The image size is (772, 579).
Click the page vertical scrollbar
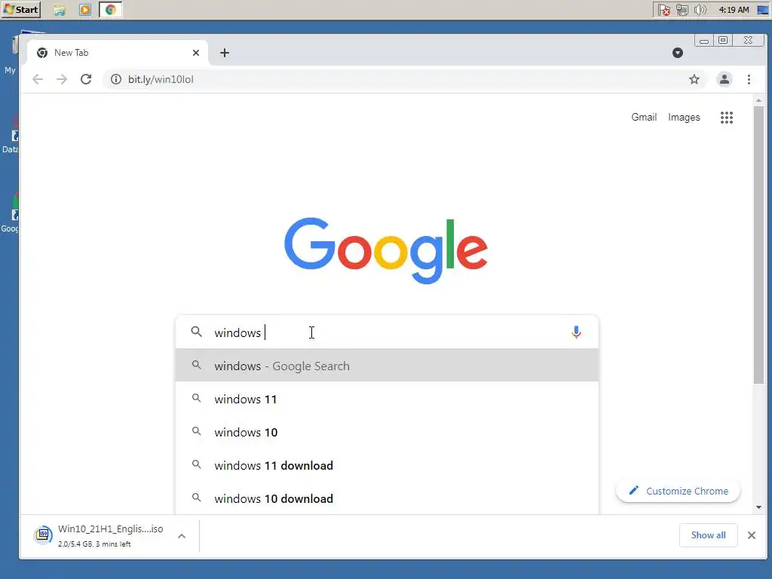758,245
